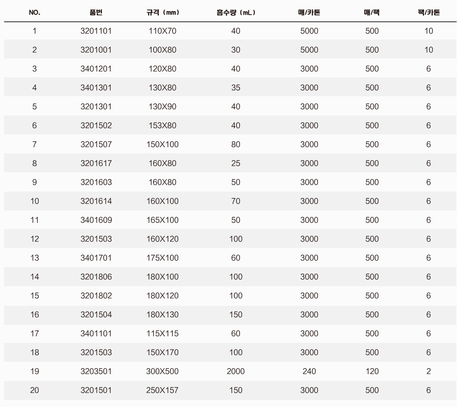Click the 규격 (mm) column header
This screenshot has height=407, width=457.
tap(163, 12)
